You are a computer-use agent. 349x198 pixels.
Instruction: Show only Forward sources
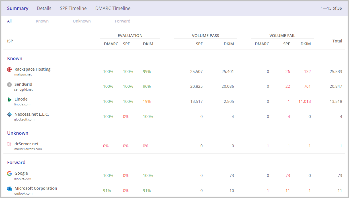pos(122,21)
